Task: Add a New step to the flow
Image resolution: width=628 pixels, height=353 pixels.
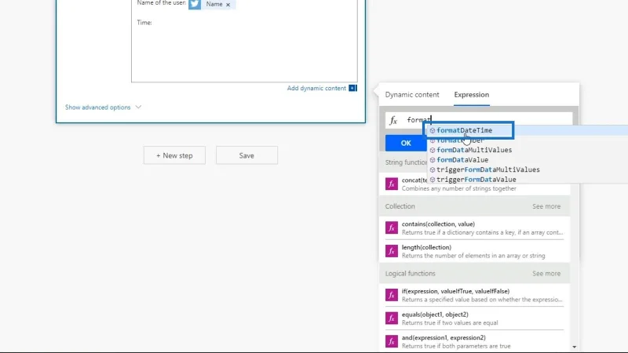Action: tap(174, 155)
